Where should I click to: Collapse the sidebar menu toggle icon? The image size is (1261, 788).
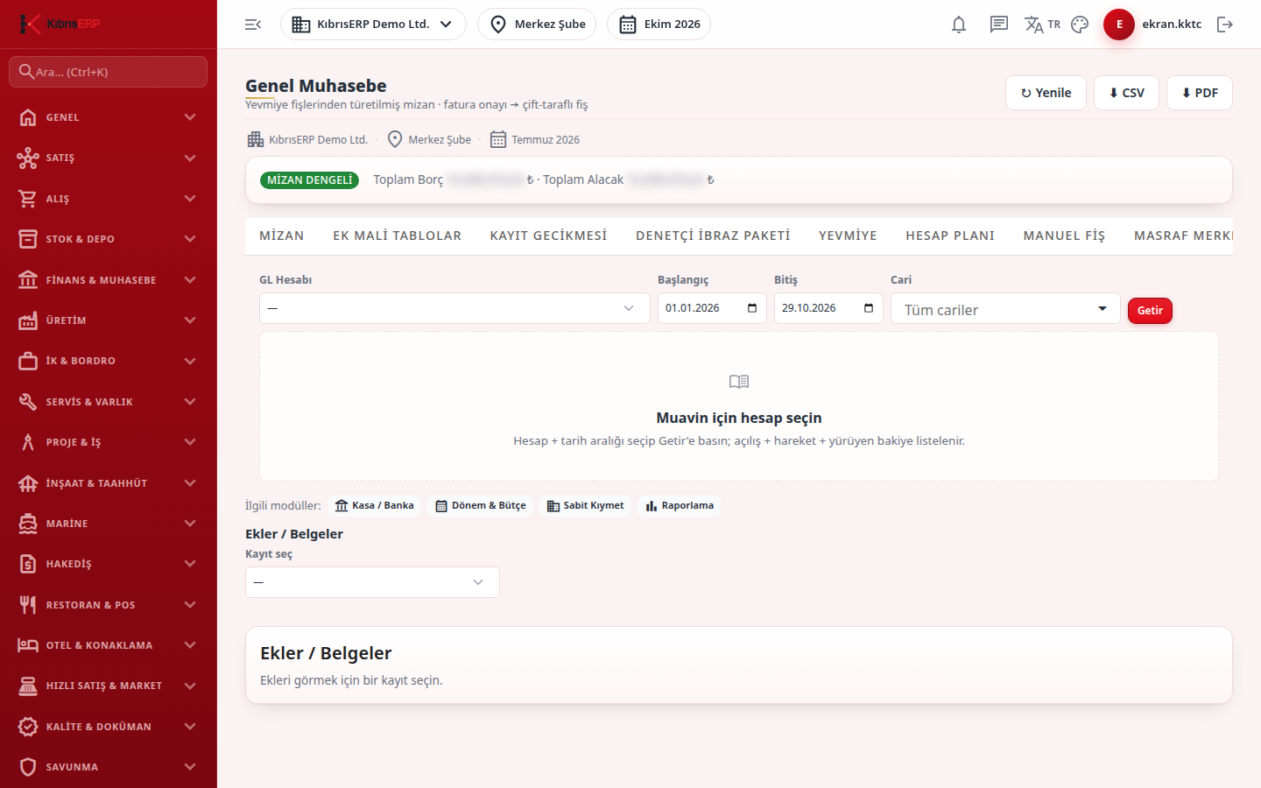(253, 25)
